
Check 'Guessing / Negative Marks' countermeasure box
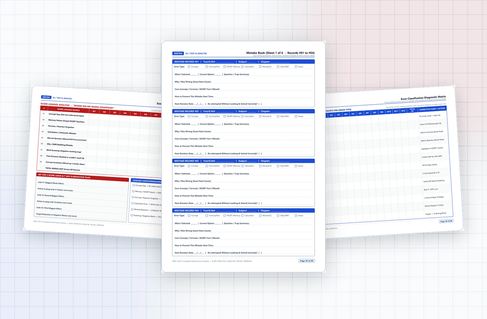[x=132, y=215]
